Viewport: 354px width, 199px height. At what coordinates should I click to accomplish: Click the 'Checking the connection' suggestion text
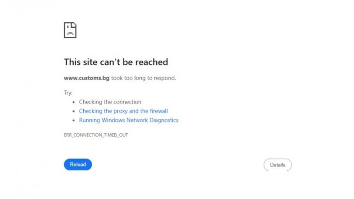[110, 102]
